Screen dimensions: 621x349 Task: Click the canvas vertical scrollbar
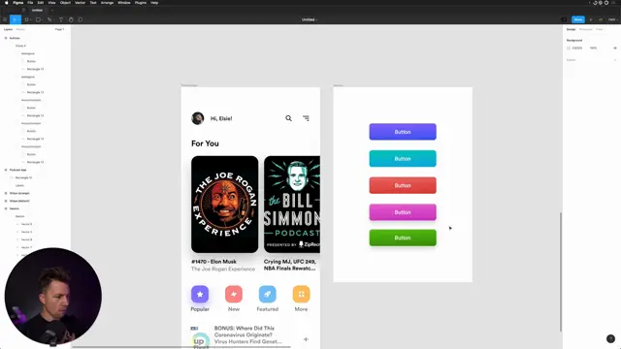coord(561,271)
